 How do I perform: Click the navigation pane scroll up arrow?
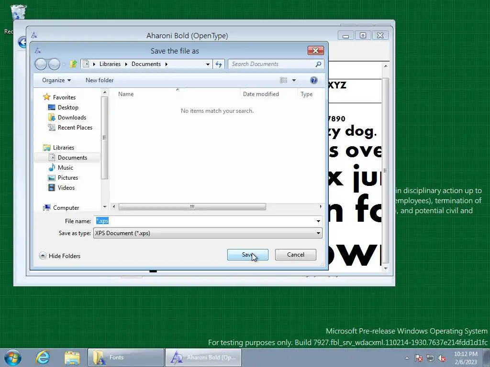click(105, 92)
